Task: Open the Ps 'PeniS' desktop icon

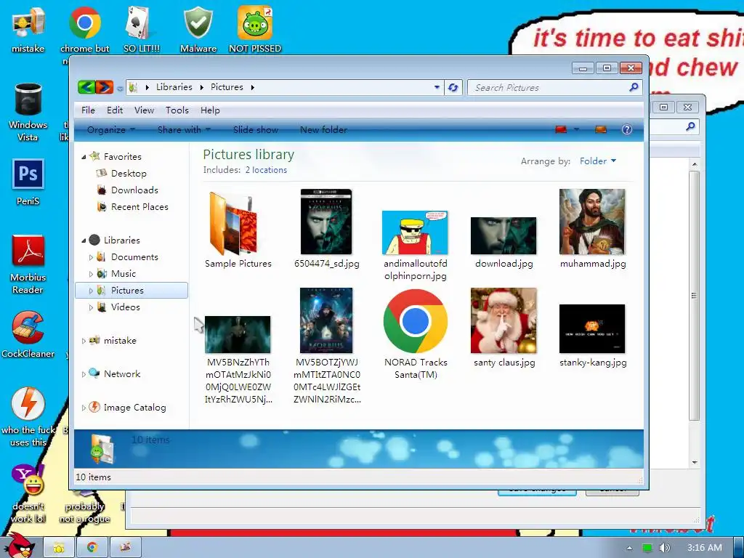Action: click(28, 182)
